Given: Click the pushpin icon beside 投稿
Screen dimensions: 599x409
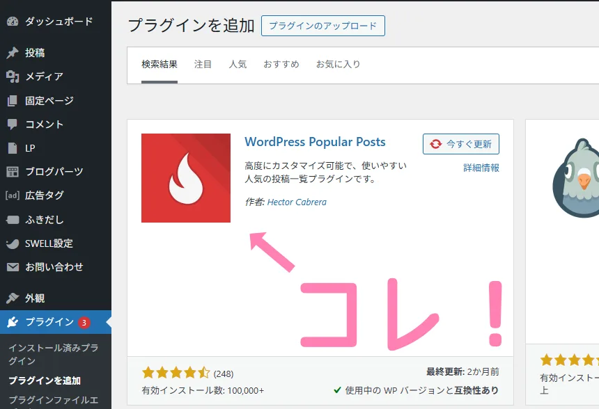Looking at the screenshot, I should click(x=13, y=53).
